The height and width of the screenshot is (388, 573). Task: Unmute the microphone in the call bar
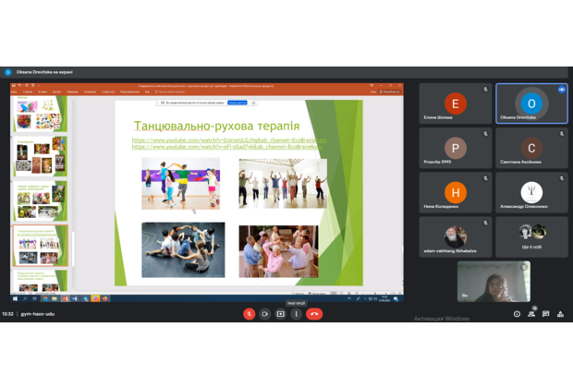click(250, 314)
